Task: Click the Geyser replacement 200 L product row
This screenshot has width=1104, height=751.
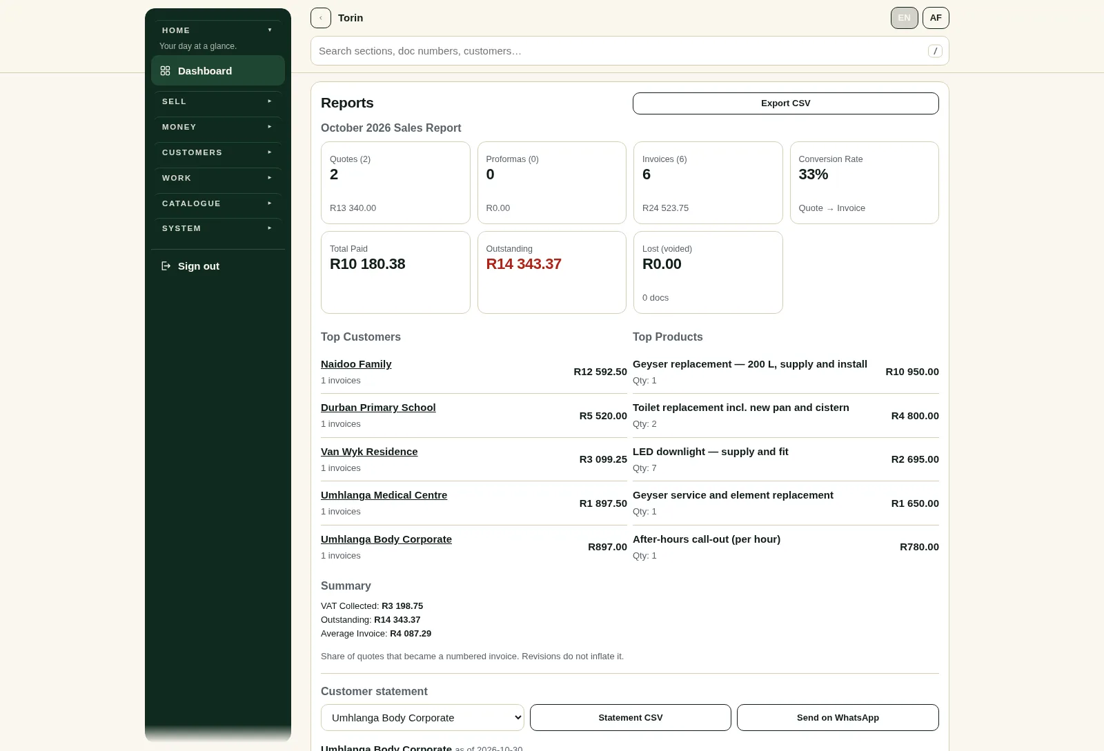Action: click(786, 372)
